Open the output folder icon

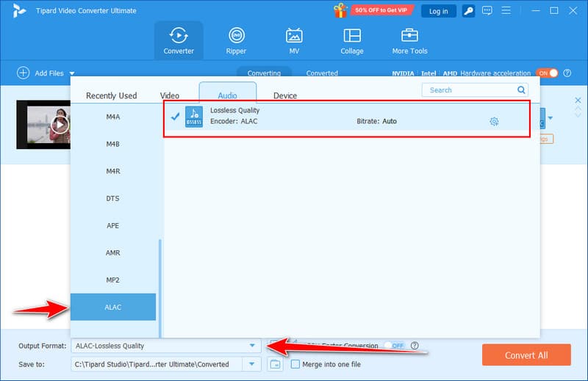click(x=275, y=364)
